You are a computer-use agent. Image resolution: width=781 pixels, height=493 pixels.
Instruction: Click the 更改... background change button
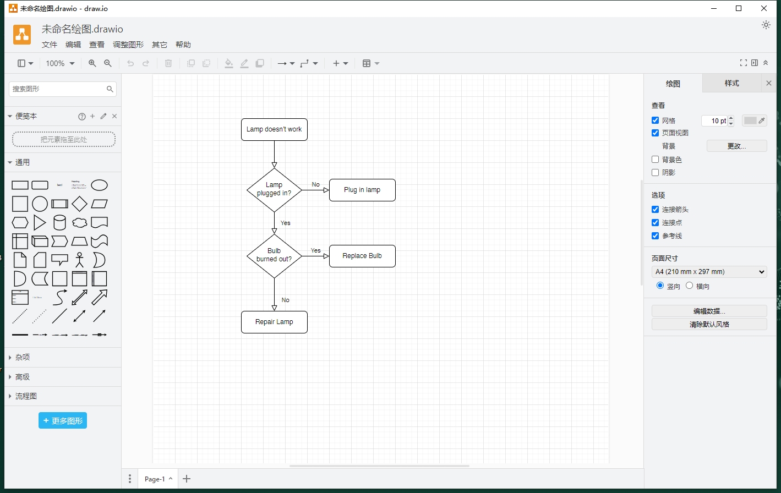point(736,146)
